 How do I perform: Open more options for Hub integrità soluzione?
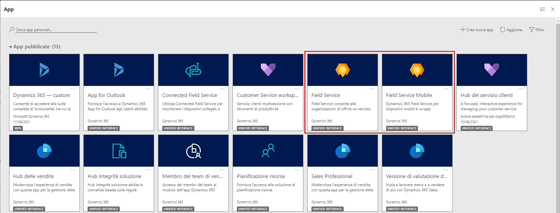[148, 170]
